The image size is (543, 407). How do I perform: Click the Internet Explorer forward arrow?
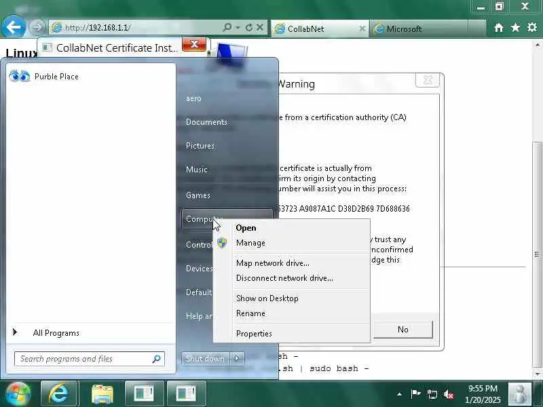point(37,27)
